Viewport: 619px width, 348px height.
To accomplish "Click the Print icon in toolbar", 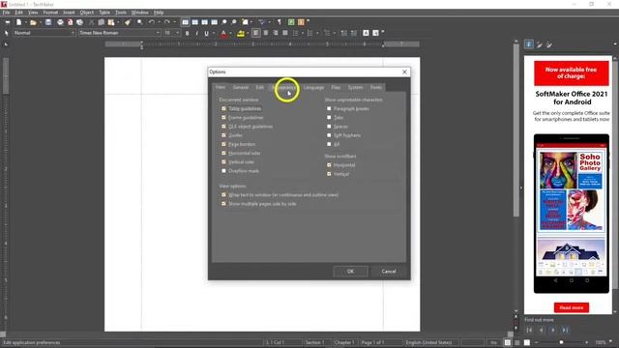I will pos(60,22).
